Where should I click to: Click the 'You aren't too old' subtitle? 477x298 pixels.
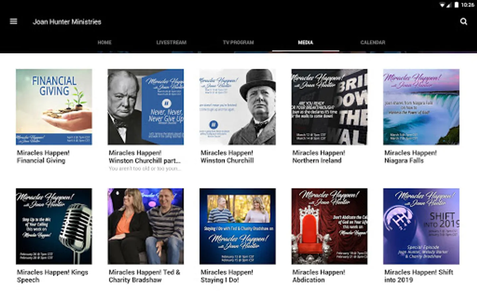tap(145, 169)
